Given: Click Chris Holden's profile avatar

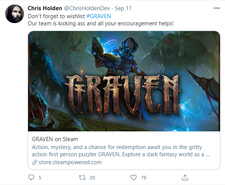Looking at the screenshot, I should 14,14.
